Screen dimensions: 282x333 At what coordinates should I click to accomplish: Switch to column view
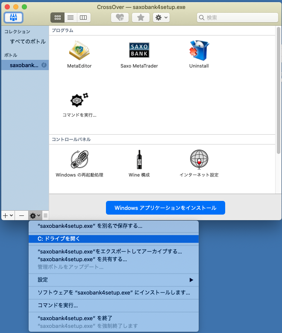tap(83, 18)
